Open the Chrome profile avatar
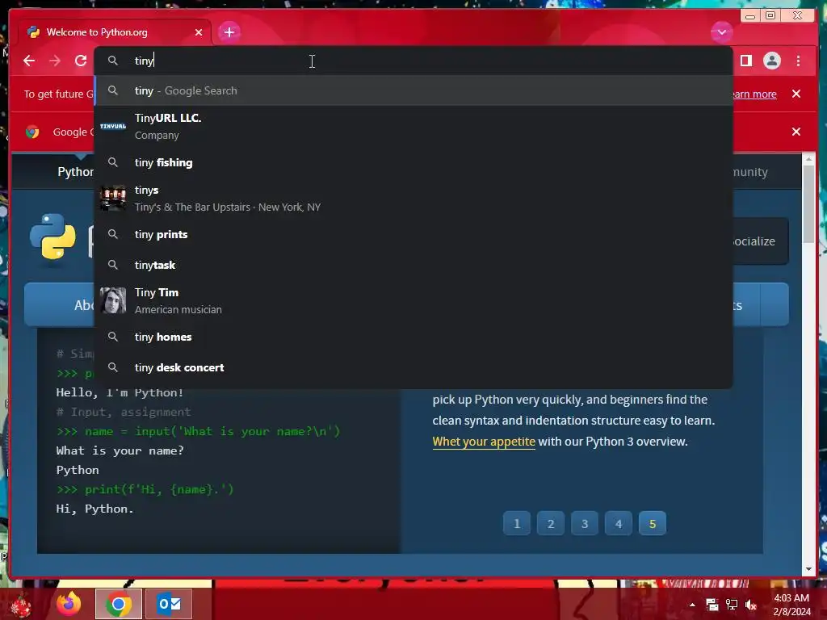This screenshot has width=827, height=620. pyautogui.click(x=771, y=61)
